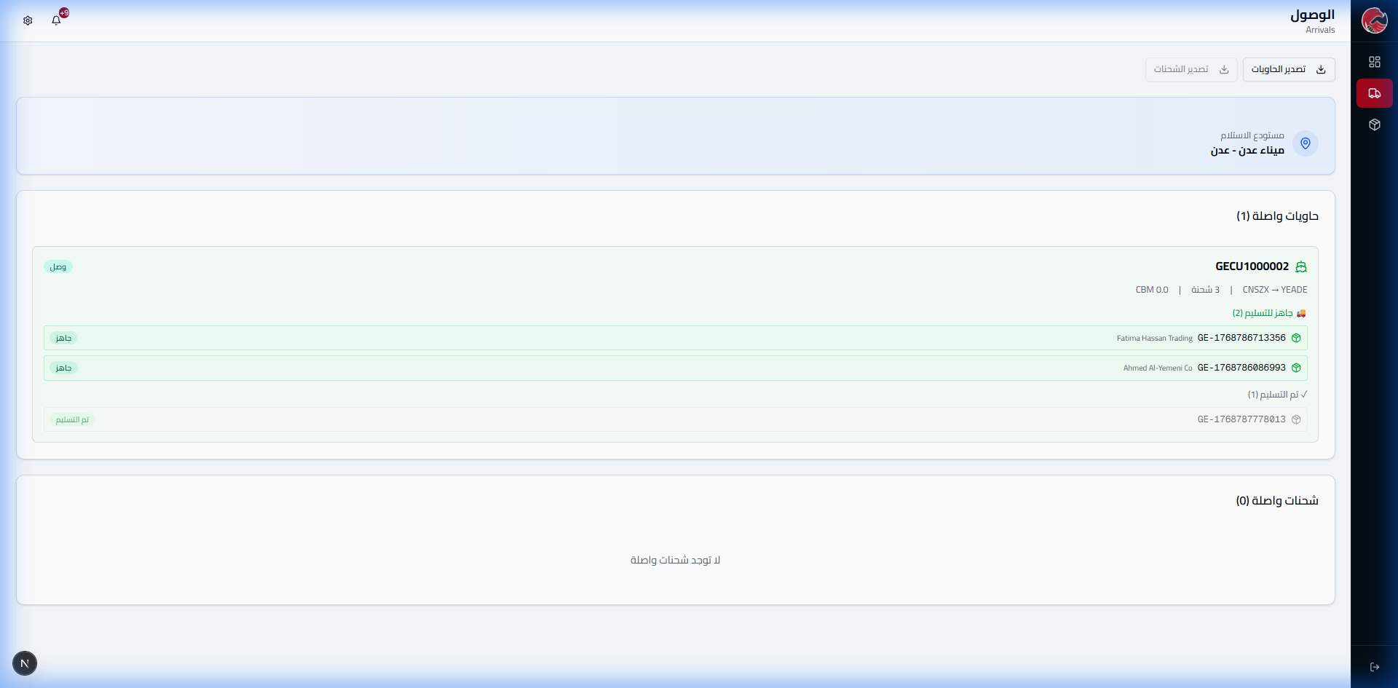The image size is (1398, 688).
Task: Open the dashboard grid icon in sidebar
Action: pos(1374,62)
